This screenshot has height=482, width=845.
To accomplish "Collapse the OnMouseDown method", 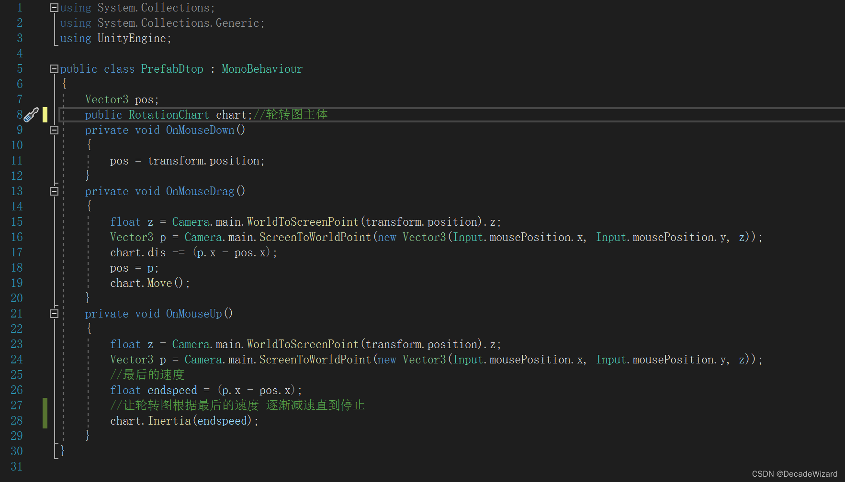I will (x=54, y=130).
